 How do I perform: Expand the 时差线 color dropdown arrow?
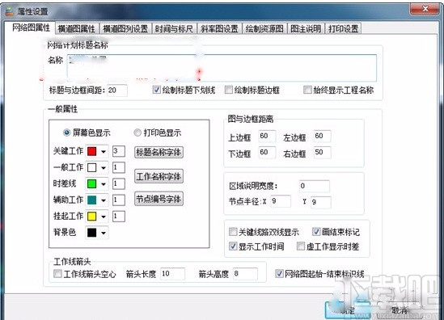pyautogui.click(x=104, y=184)
